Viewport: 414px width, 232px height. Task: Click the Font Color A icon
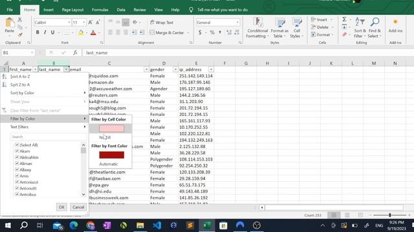point(93,33)
